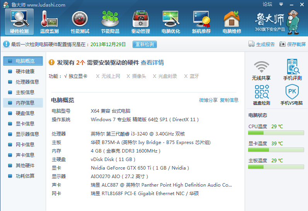The width and height of the screenshot is (308, 211).
Task: Open the 电脑优化 optimization icon
Action: click(171, 22)
